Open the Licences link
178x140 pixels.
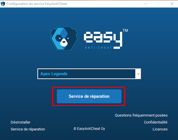click(160, 129)
